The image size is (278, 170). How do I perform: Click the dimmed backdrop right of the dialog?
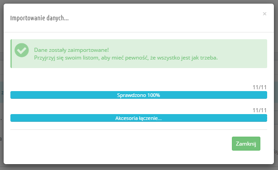click(x=276, y=85)
